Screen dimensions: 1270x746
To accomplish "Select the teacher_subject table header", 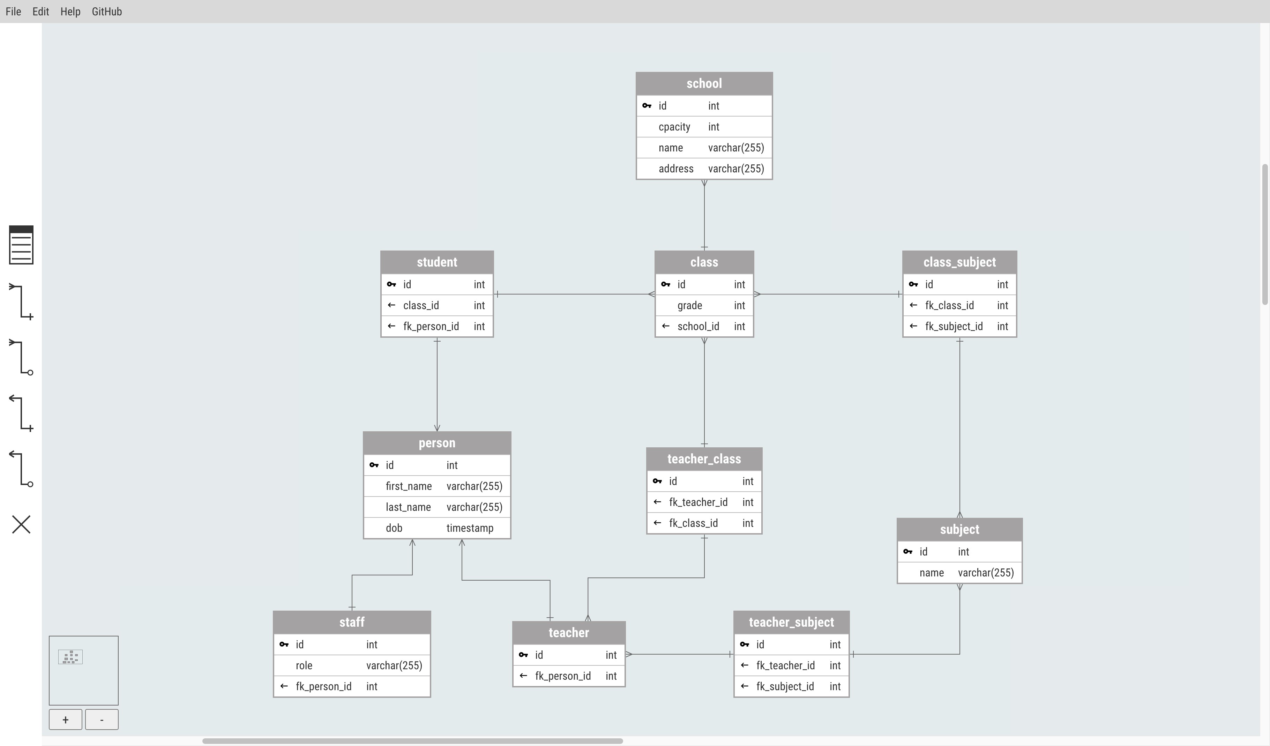I will 791,622.
